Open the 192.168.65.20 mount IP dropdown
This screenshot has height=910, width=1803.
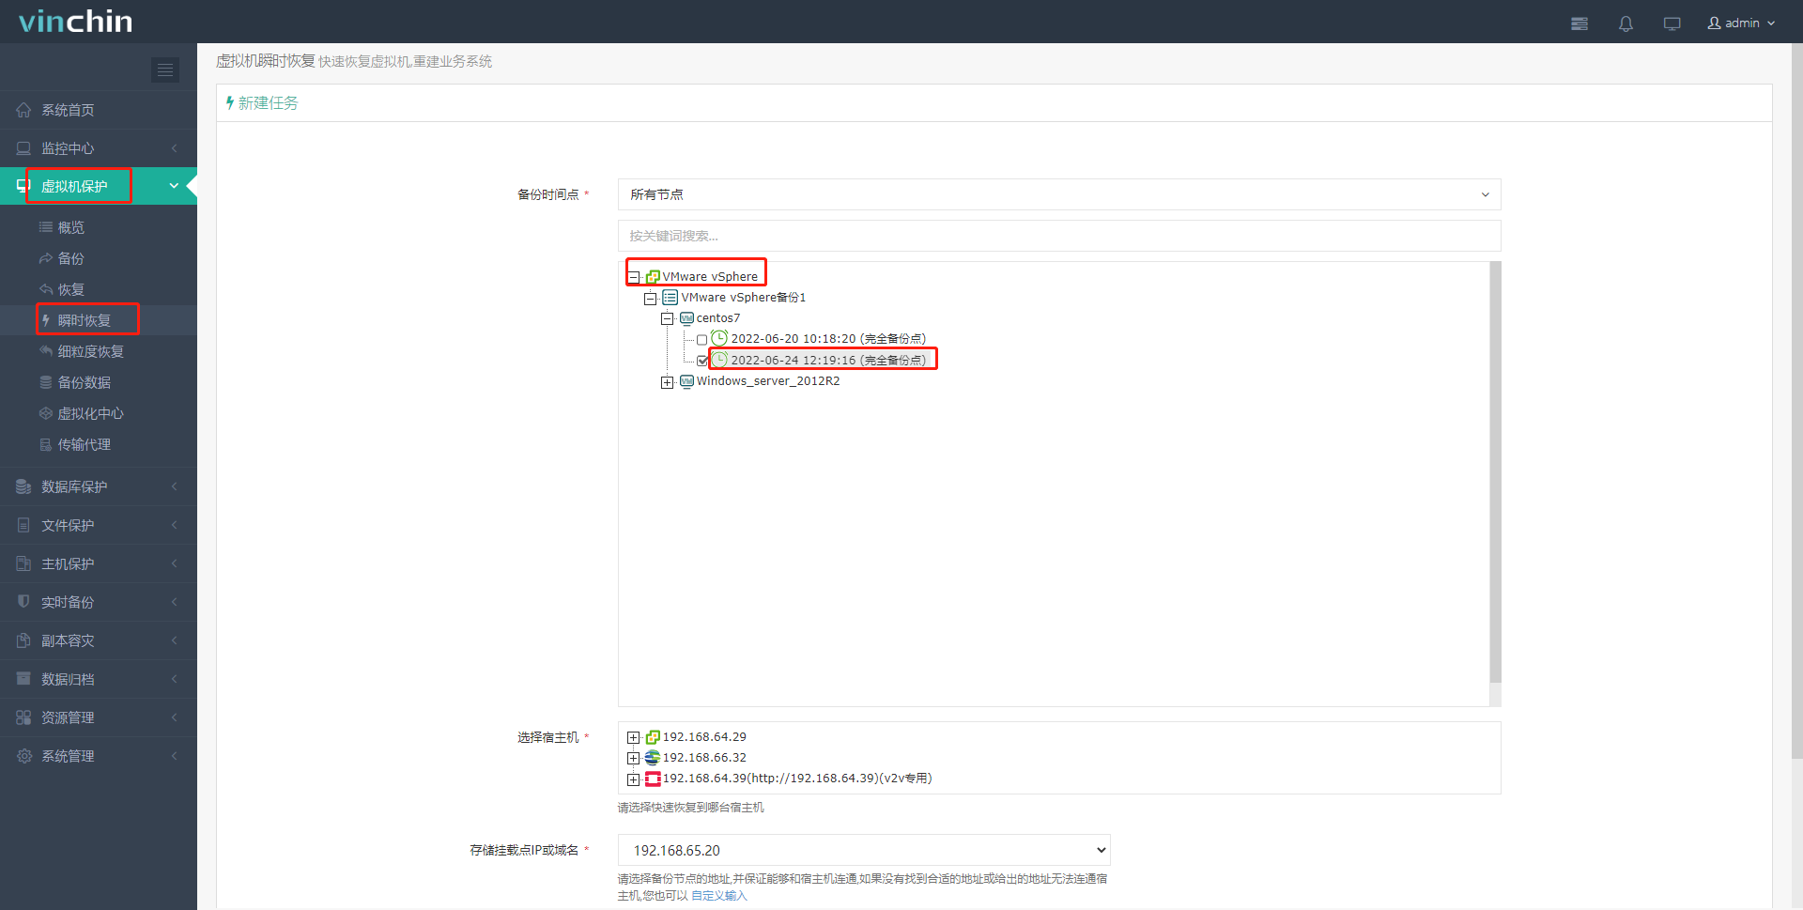click(864, 850)
